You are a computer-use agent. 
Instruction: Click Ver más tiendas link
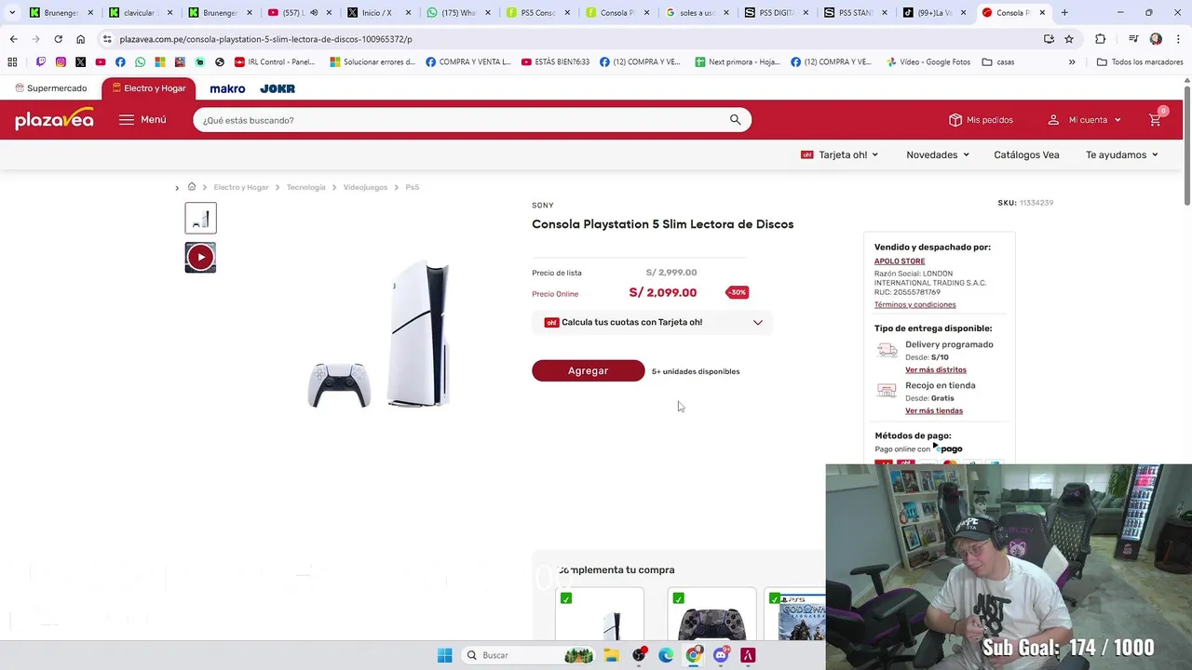click(934, 410)
